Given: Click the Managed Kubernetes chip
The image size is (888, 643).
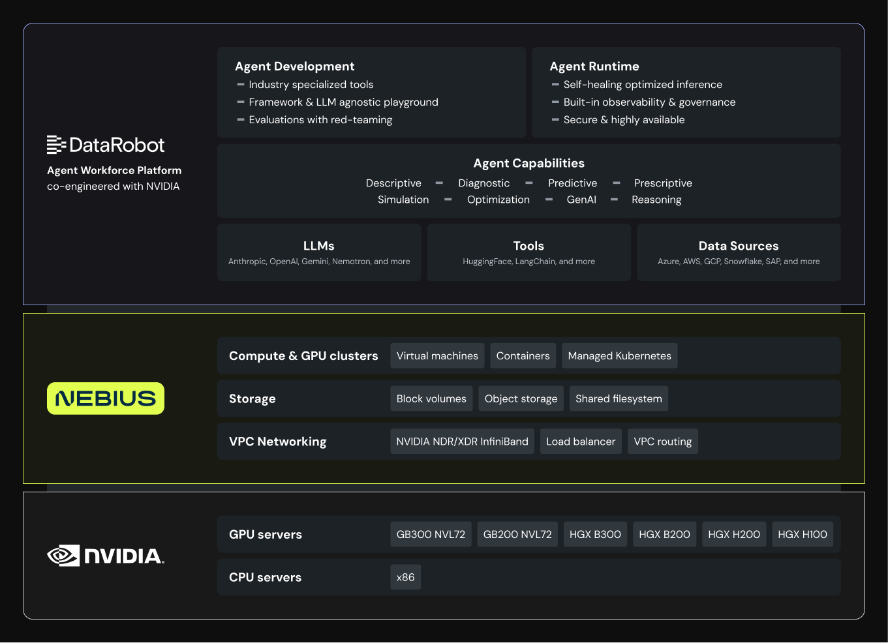Looking at the screenshot, I should pos(619,356).
